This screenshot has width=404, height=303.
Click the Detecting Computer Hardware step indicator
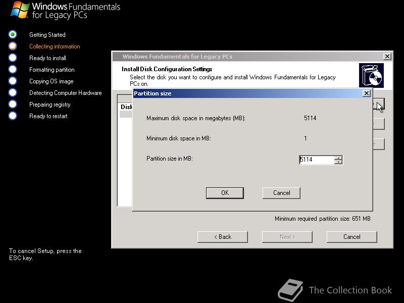tap(13, 92)
